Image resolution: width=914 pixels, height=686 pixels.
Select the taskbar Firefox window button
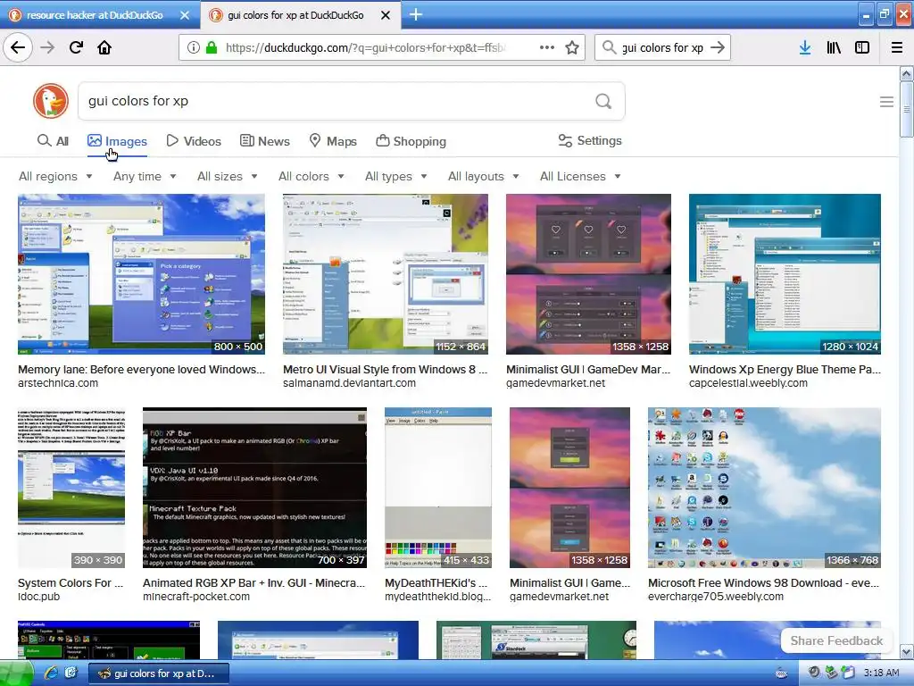pyautogui.click(x=159, y=673)
